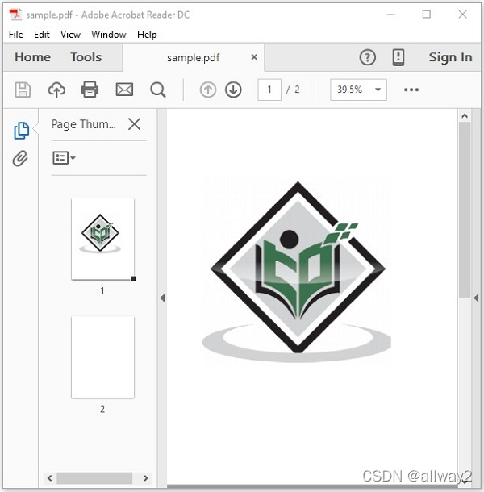Screen dimensions: 484x492
Task: Click the '39.5%' zoom value
Action: pos(349,90)
